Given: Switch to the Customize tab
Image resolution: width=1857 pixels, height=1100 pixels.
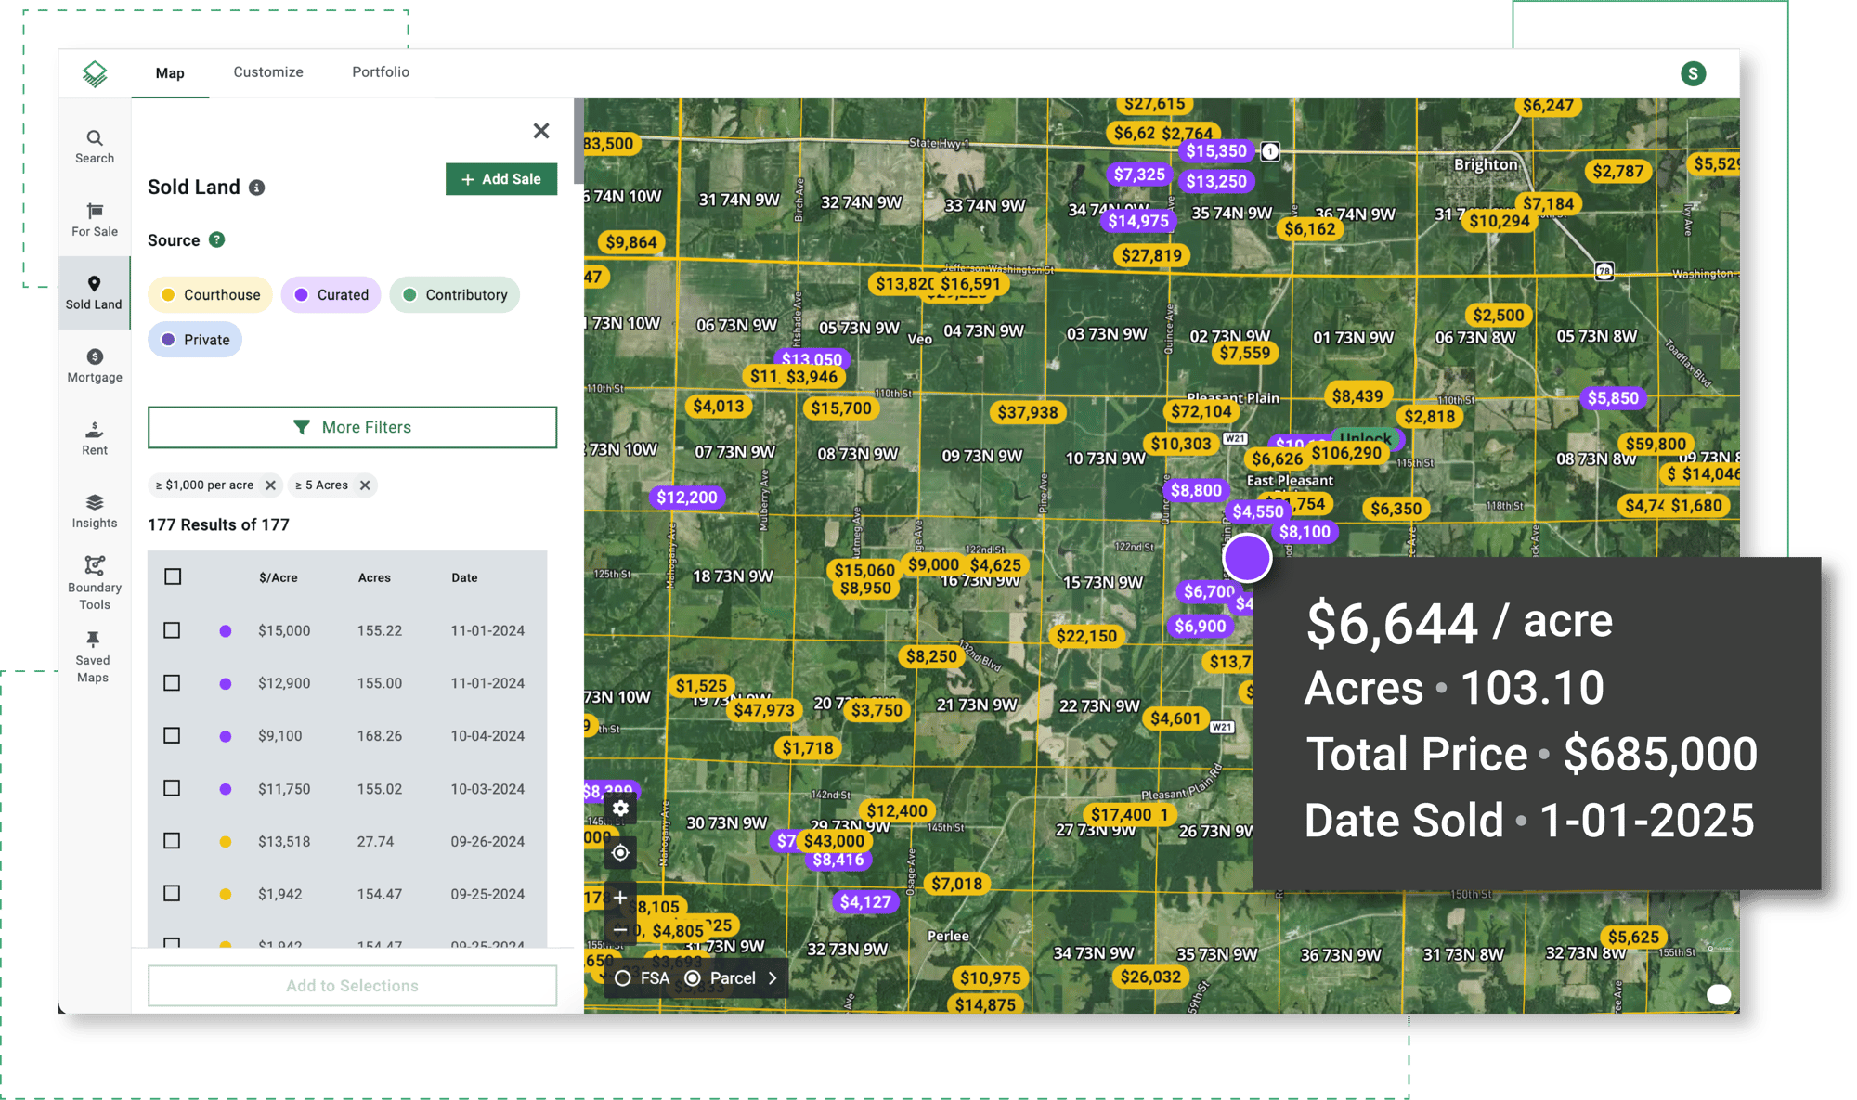Looking at the screenshot, I should (x=268, y=72).
